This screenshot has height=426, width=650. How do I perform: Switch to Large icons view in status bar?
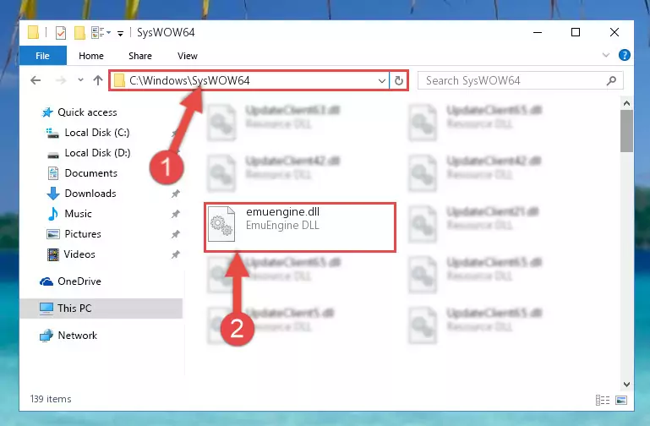(x=621, y=400)
